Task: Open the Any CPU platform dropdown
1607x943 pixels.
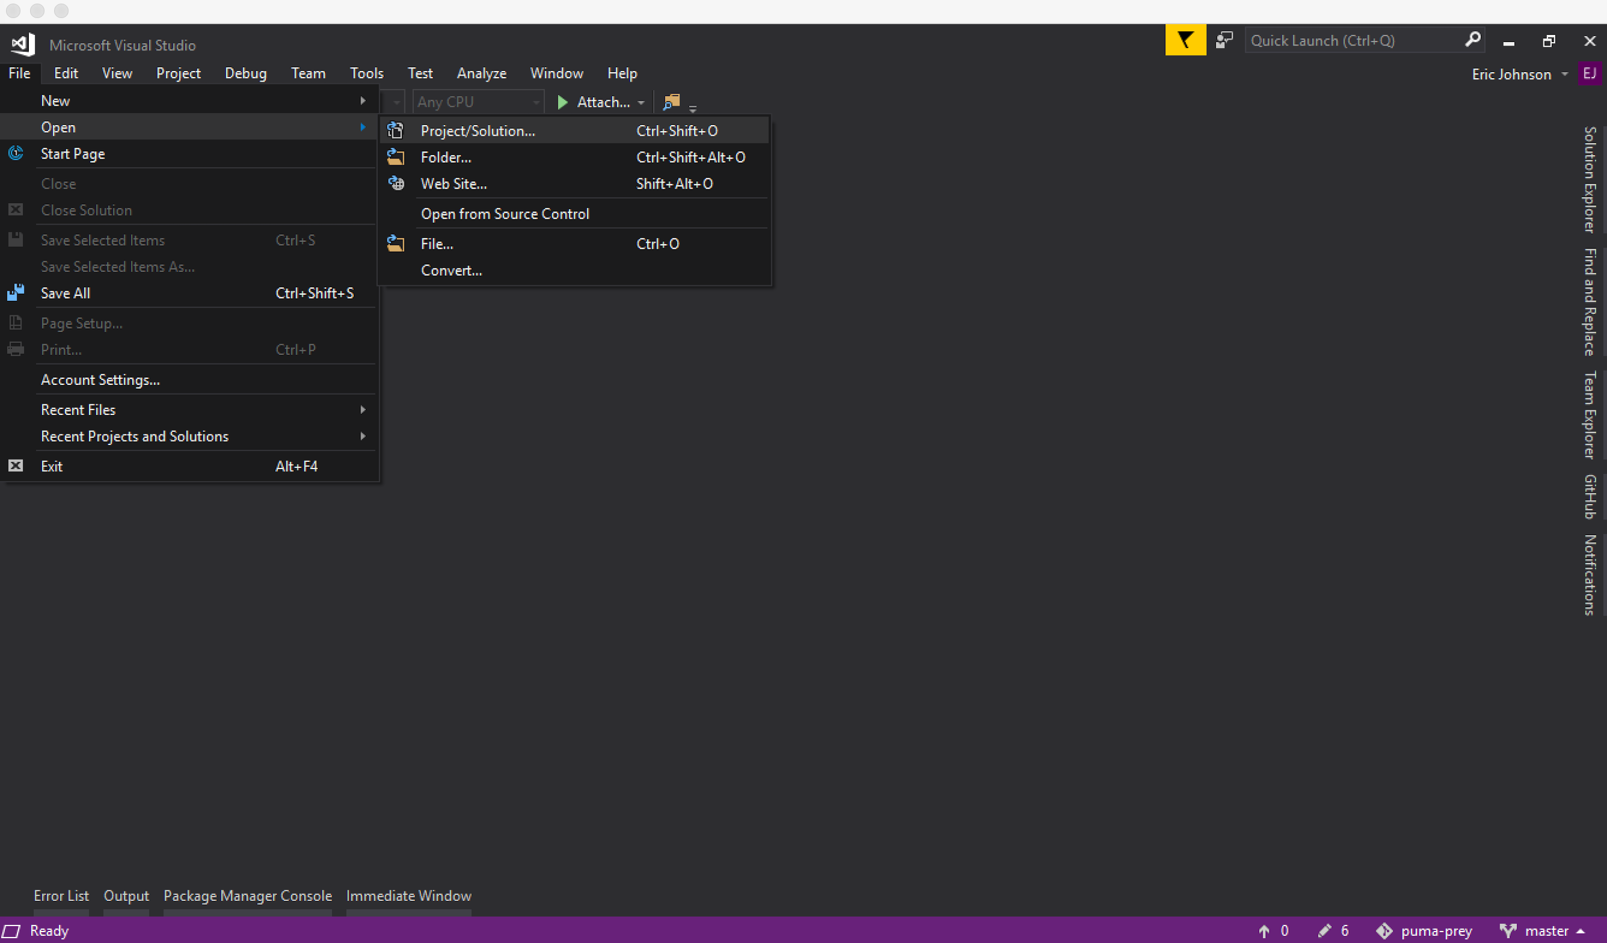Action: tap(535, 102)
